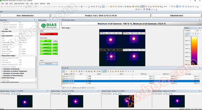Click the blue check-mark icon in second toolbar row
This screenshot has height=110, width=202.
pyautogui.click(x=136, y=9)
